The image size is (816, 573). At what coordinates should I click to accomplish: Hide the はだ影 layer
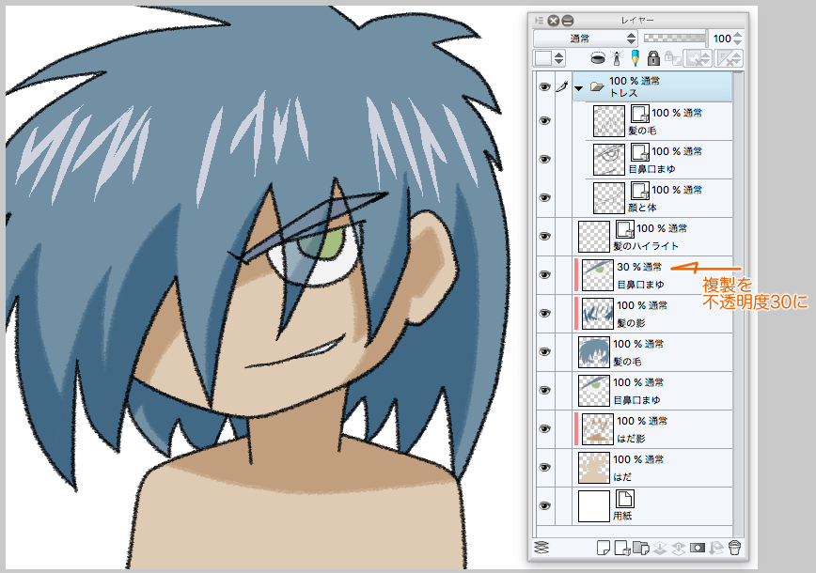coord(545,426)
